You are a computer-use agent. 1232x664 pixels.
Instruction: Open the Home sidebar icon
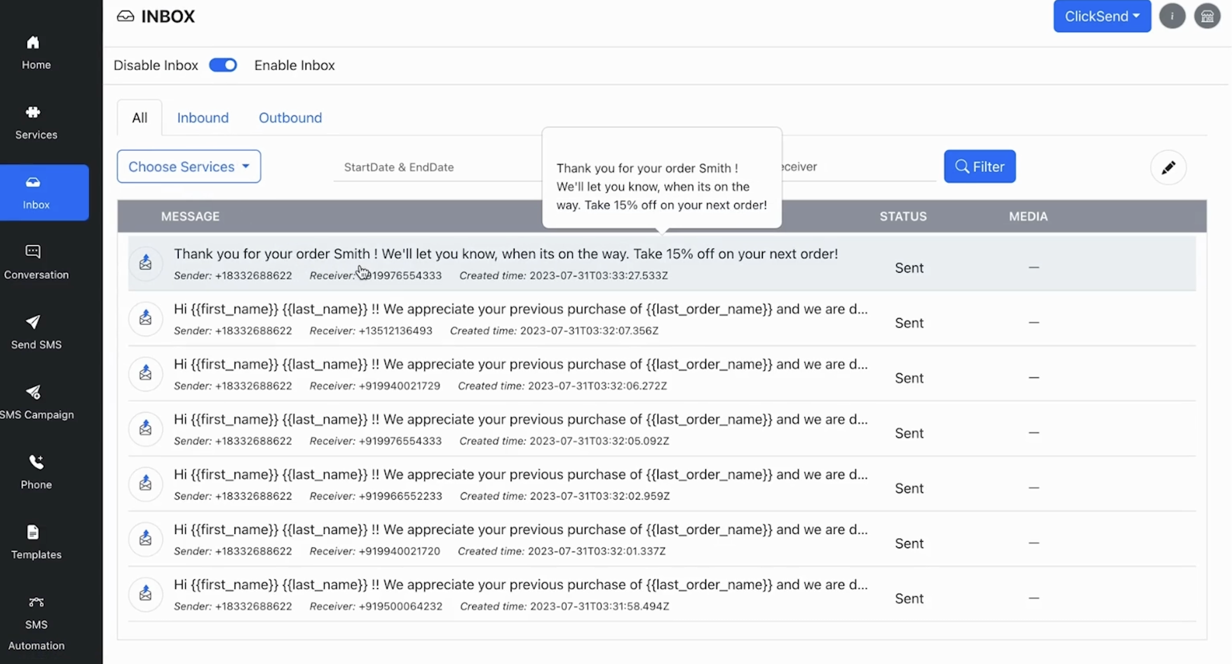(33, 43)
